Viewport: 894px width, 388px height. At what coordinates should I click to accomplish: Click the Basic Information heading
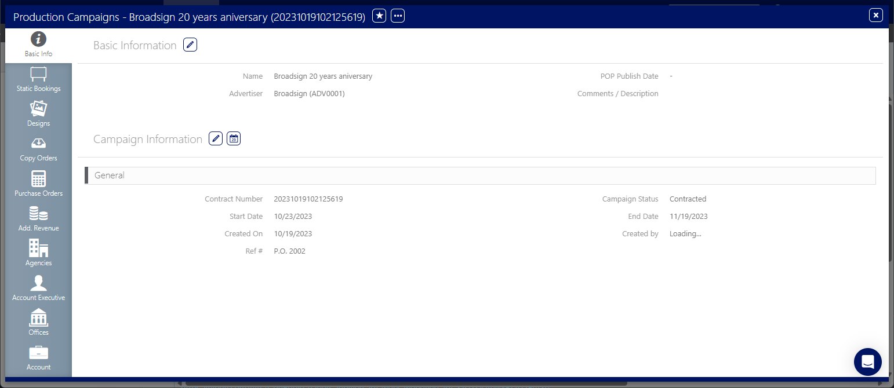135,45
